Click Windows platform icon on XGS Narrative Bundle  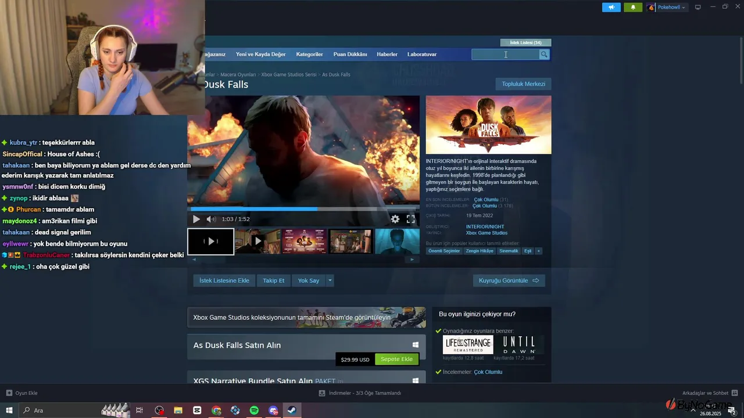416,381
